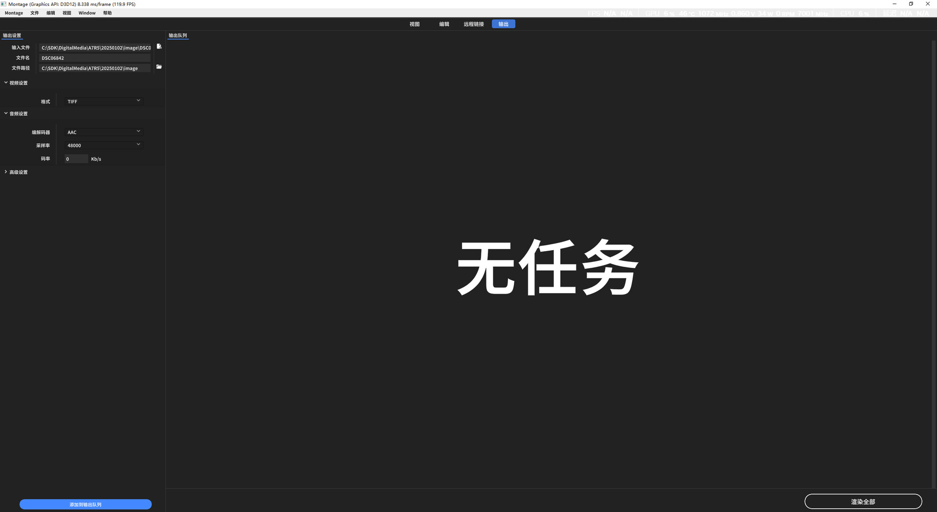
Task: Open the 采样率 48000 dropdown
Action: (x=103, y=145)
